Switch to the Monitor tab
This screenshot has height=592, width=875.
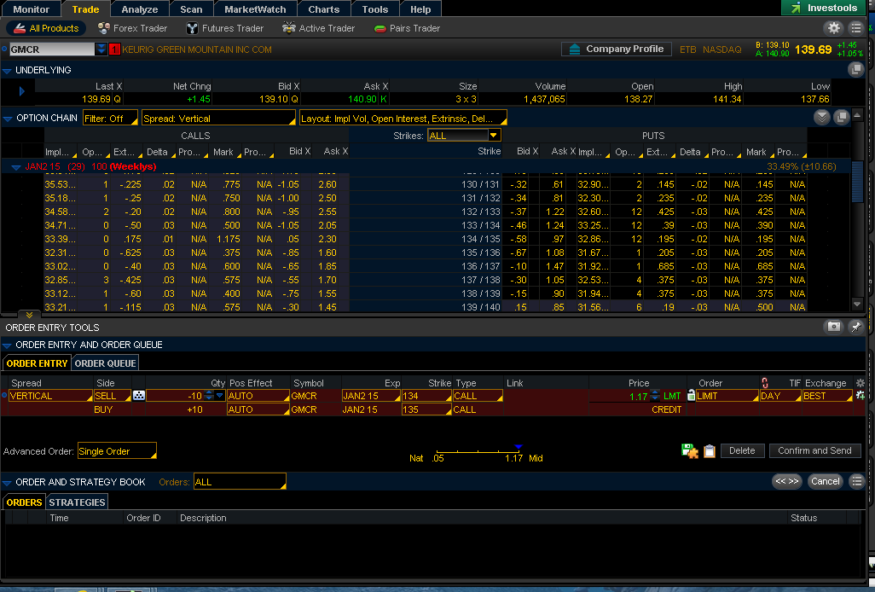point(31,9)
